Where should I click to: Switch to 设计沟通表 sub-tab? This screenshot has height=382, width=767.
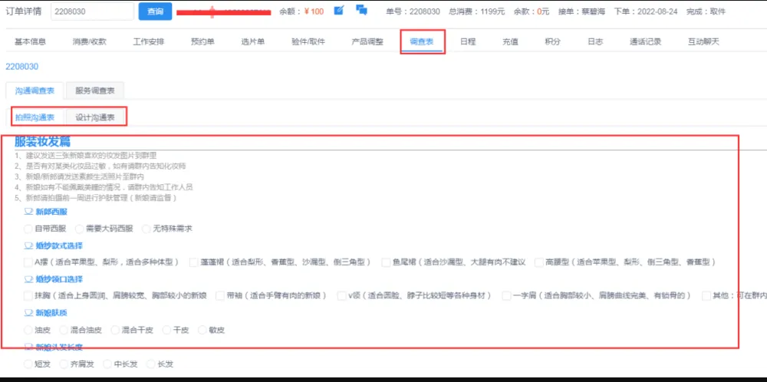pos(95,117)
